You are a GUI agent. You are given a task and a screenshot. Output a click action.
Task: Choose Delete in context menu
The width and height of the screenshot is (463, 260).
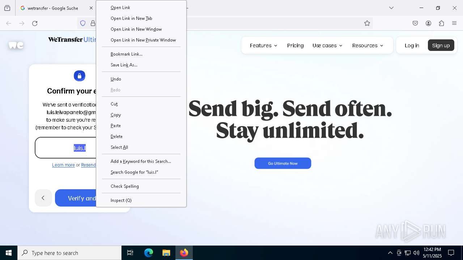[141, 136]
